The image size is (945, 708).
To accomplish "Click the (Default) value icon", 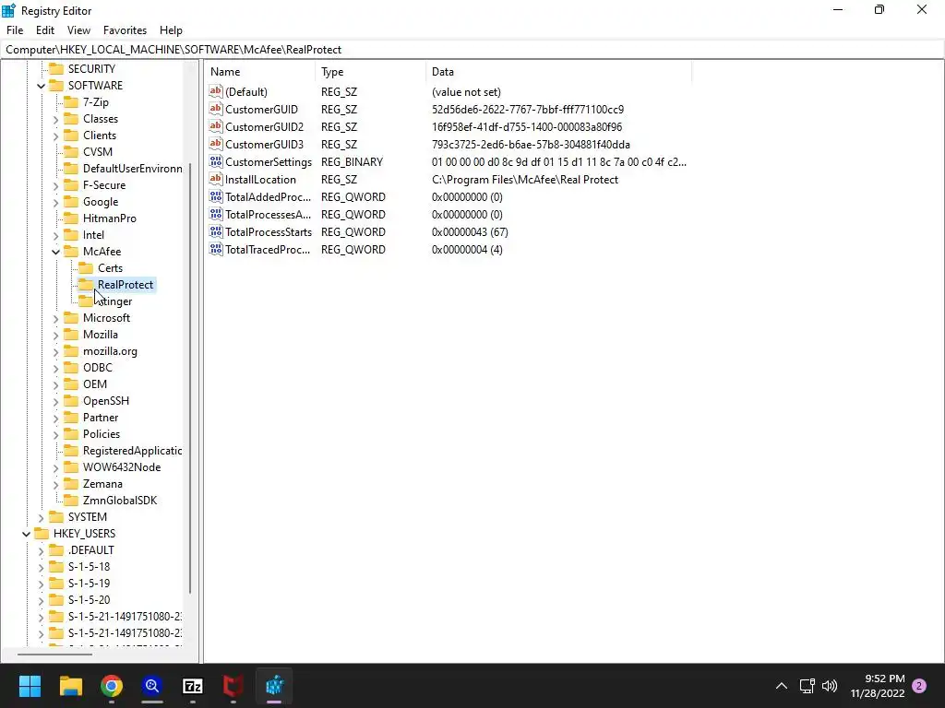I will click(216, 91).
